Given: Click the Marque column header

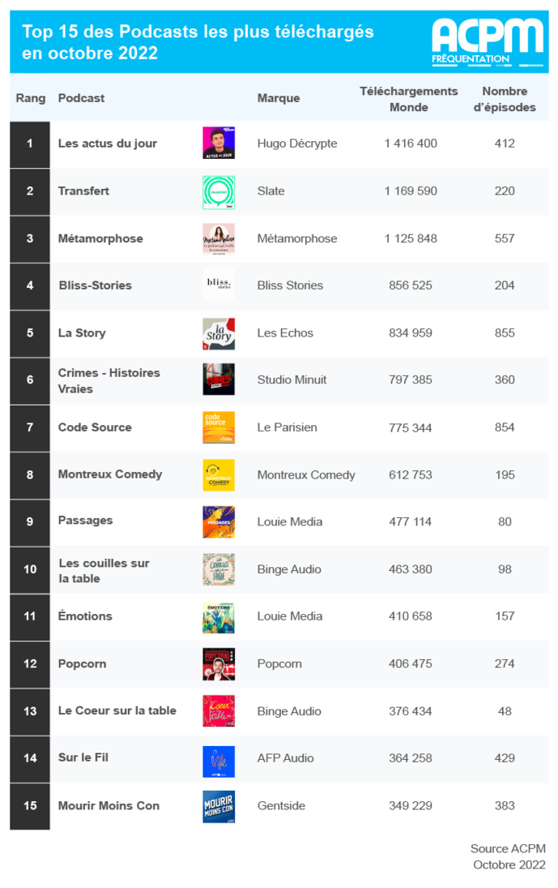Looking at the screenshot, I should [279, 98].
